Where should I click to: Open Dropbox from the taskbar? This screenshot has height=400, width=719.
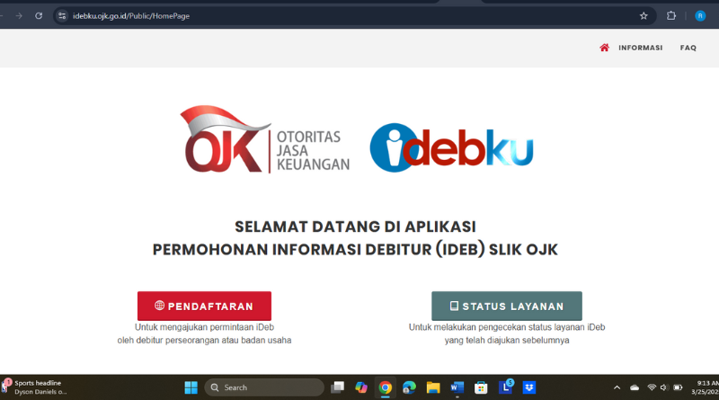(x=529, y=387)
